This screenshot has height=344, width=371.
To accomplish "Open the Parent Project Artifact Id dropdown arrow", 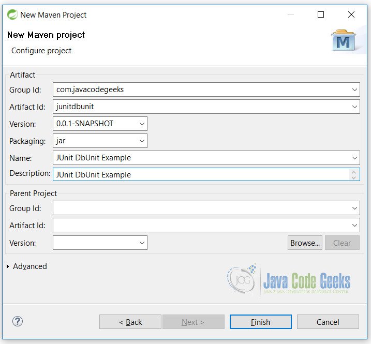I will [x=354, y=225].
